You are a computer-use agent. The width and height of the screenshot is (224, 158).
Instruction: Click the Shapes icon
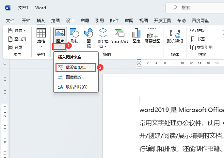coord(74,33)
